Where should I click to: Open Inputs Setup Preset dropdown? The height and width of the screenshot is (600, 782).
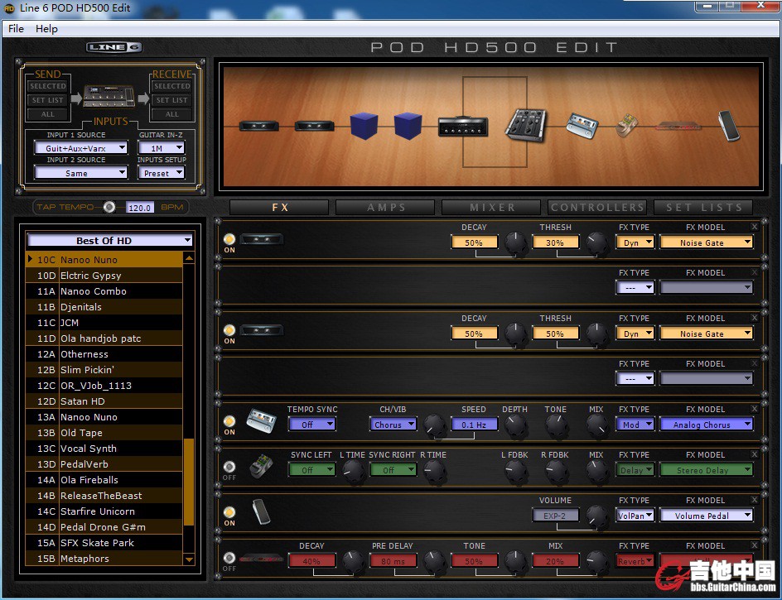tap(161, 173)
